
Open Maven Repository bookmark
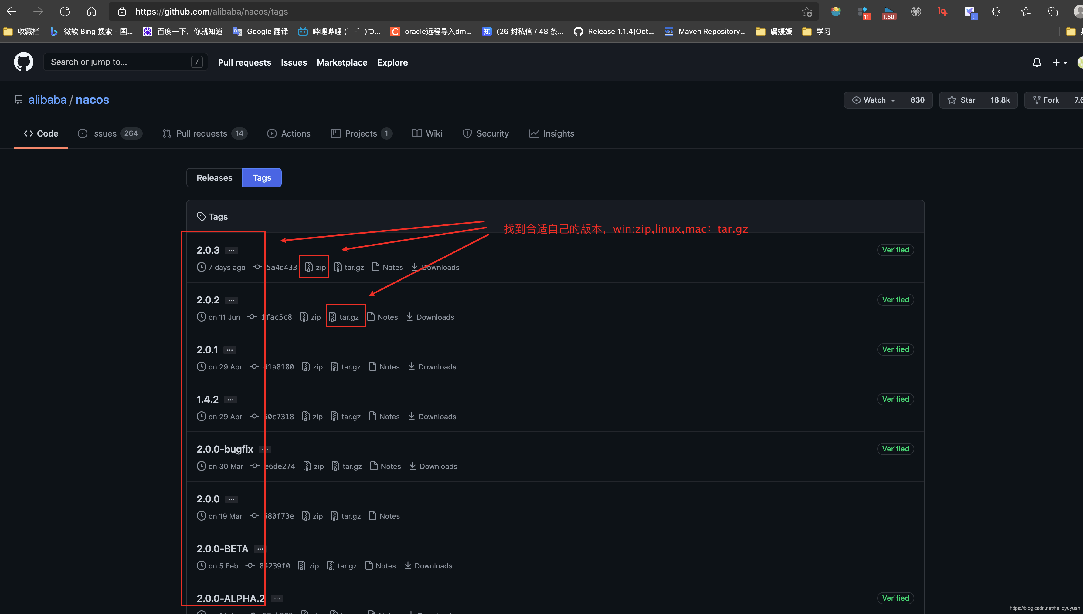coord(705,31)
